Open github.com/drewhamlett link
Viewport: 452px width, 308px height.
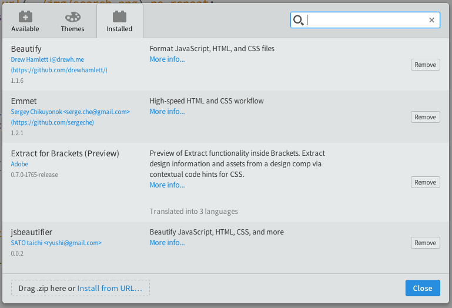point(59,70)
